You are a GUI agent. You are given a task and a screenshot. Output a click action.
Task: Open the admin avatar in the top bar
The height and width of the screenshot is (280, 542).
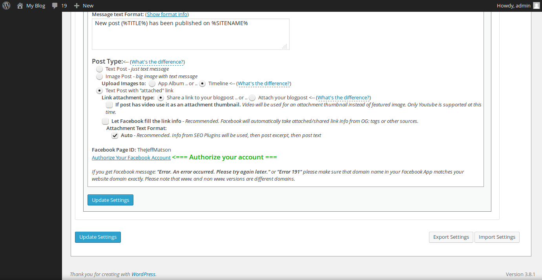pyautogui.click(x=536, y=5)
